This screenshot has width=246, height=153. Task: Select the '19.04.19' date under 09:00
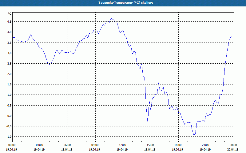[95, 149]
